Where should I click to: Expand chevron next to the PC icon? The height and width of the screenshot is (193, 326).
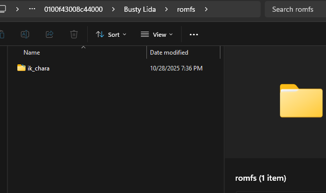pos(17,9)
